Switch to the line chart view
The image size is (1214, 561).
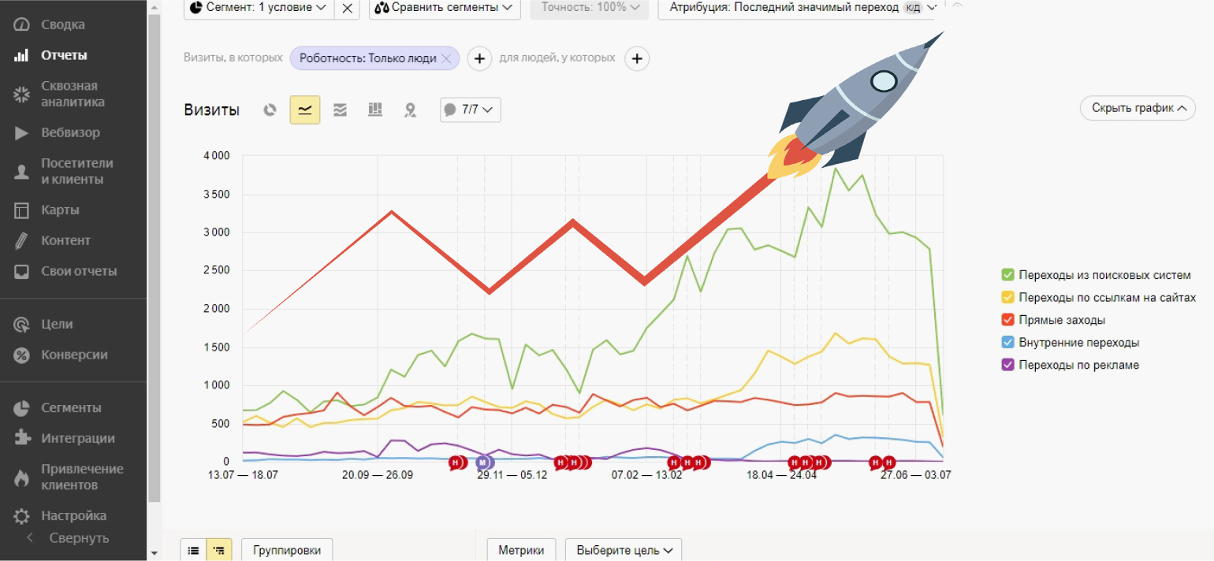coord(304,110)
